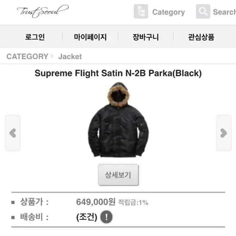Click the Category tree icon
Screen dimensions: 236x236
[x=141, y=11]
